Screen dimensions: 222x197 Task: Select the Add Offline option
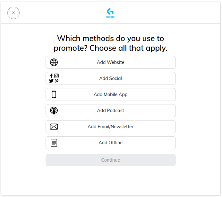[x=110, y=143]
